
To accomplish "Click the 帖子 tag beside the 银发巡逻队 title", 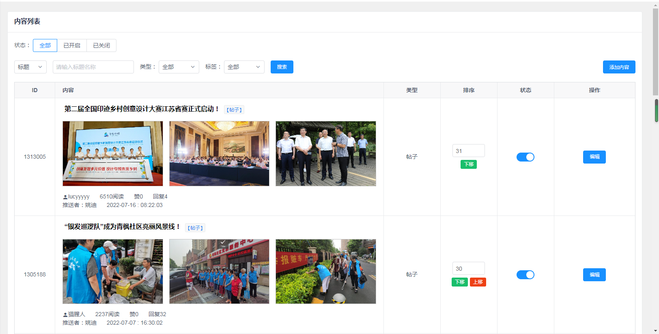I will [195, 228].
